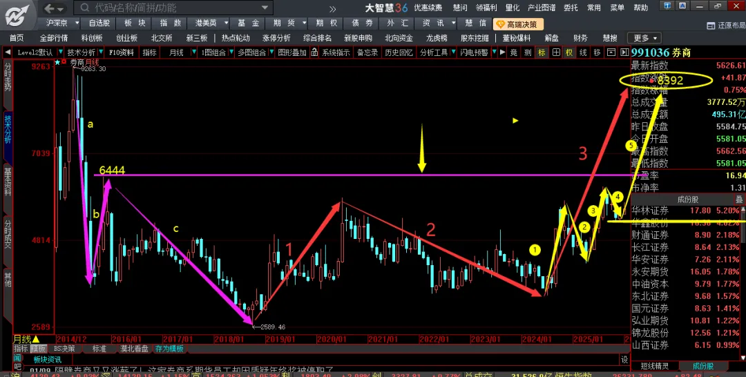Image resolution: width=746 pixels, height=377 pixels.
Task: Click the side panel toggle icon before 991036
Action: click(x=624, y=52)
